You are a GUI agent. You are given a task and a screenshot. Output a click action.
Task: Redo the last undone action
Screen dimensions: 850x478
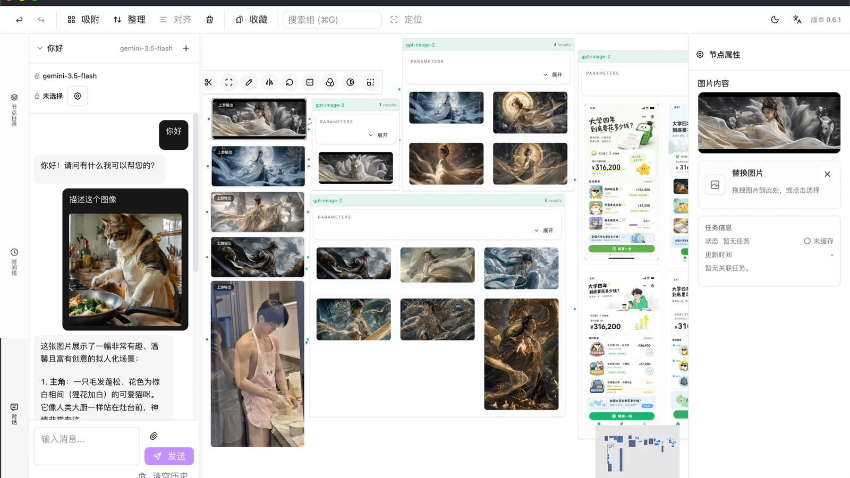(41, 20)
